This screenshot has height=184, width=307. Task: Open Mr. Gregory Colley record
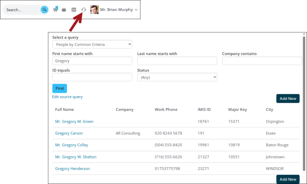tap(72, 145)
